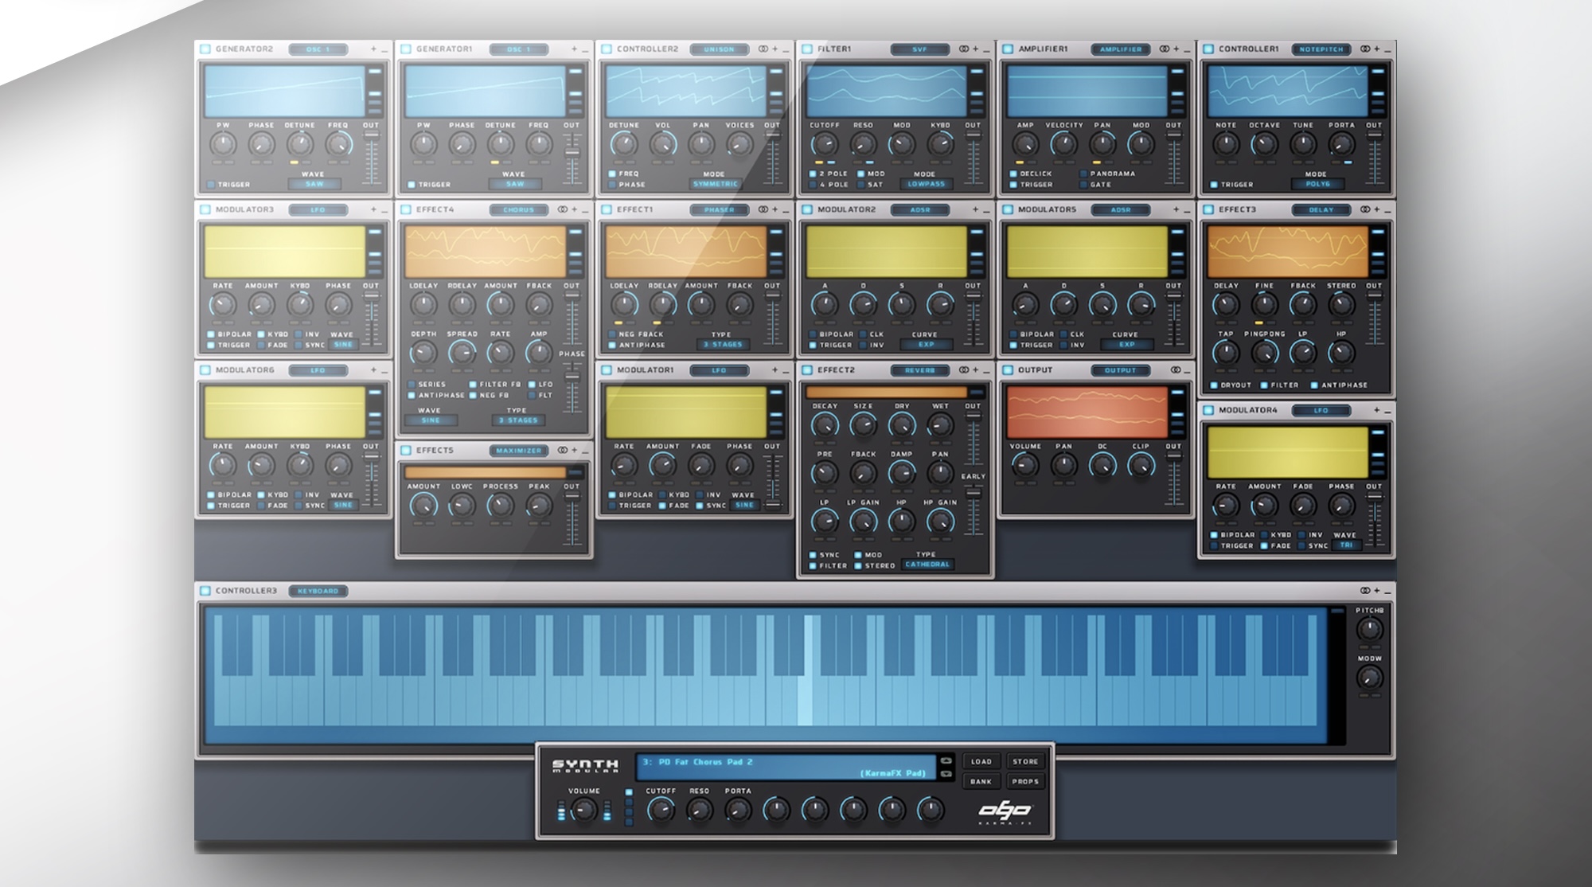The image size is (1592, 887).
Task: Click the plus icon on Amplifier1 header
Action: point(1176,49)
